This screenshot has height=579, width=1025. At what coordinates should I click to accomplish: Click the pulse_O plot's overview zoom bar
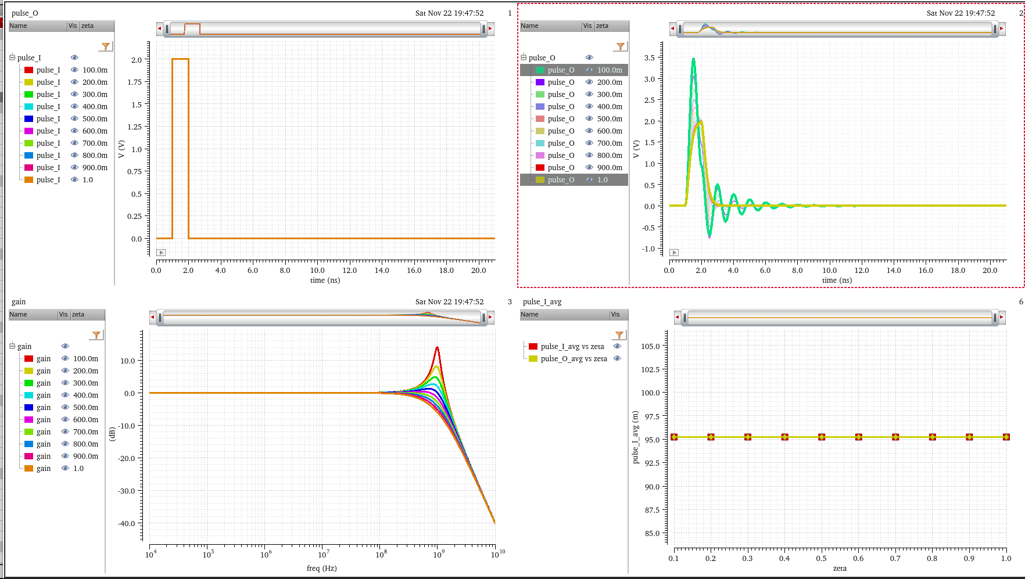(837, 28)
